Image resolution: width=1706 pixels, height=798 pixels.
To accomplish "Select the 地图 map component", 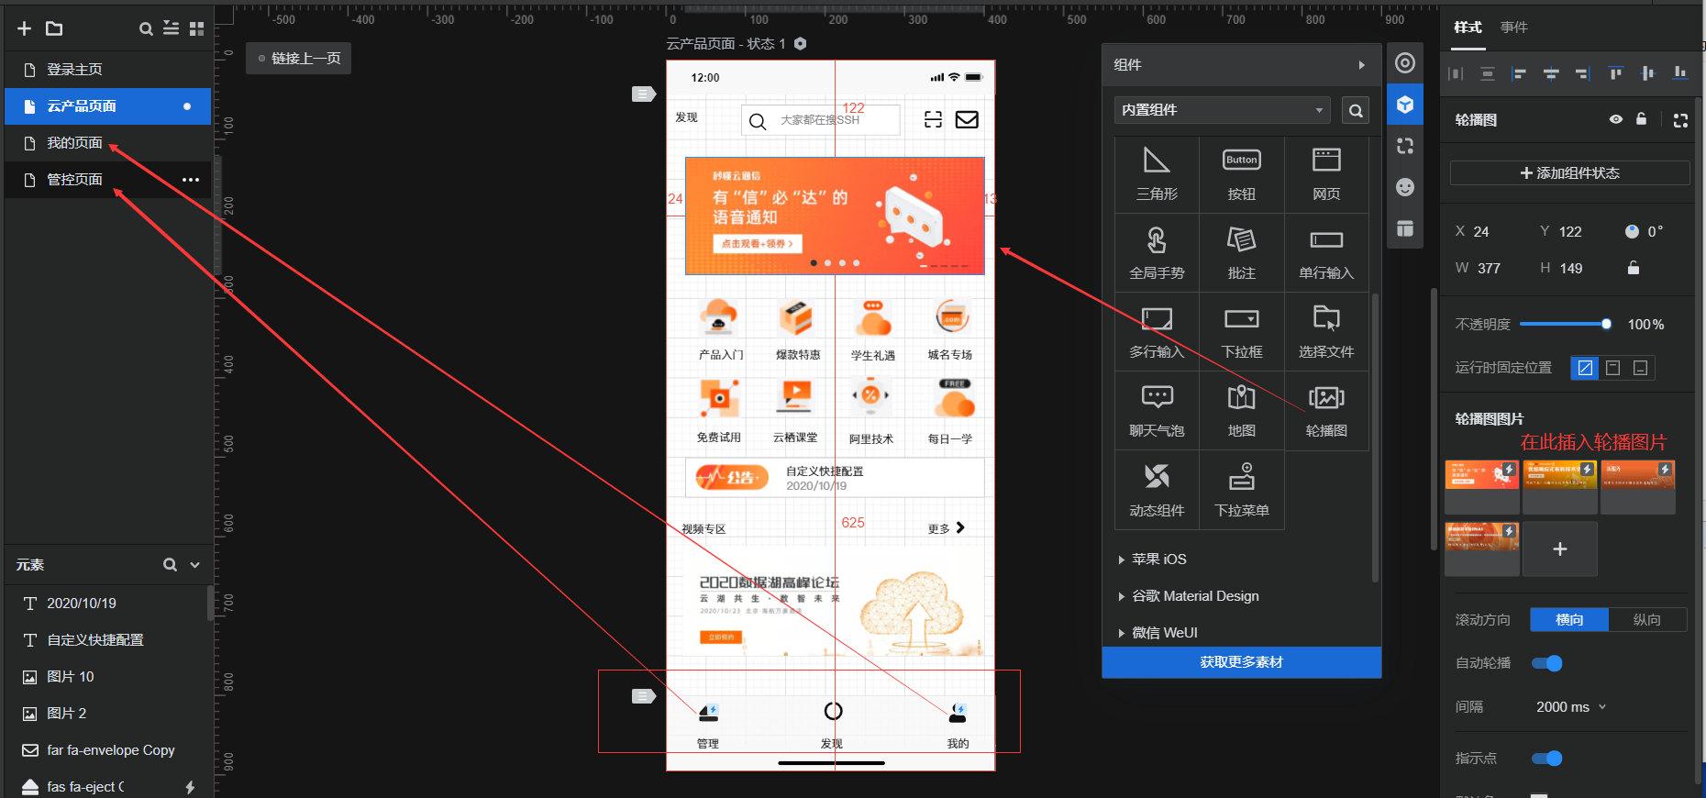I will [x=1242, y=411].
